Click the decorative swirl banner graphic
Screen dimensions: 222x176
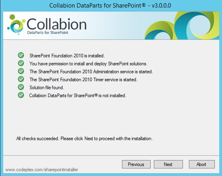pyautogui.click(x=182, y=25)
